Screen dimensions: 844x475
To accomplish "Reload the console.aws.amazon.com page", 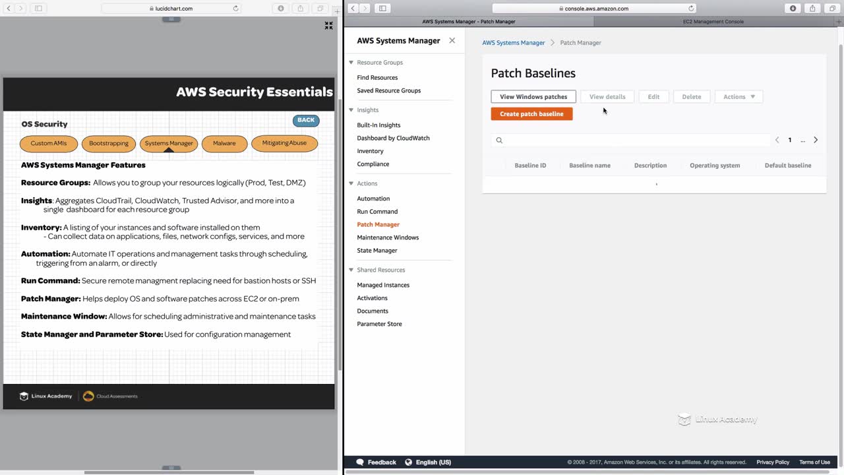I will click(691, 9).
